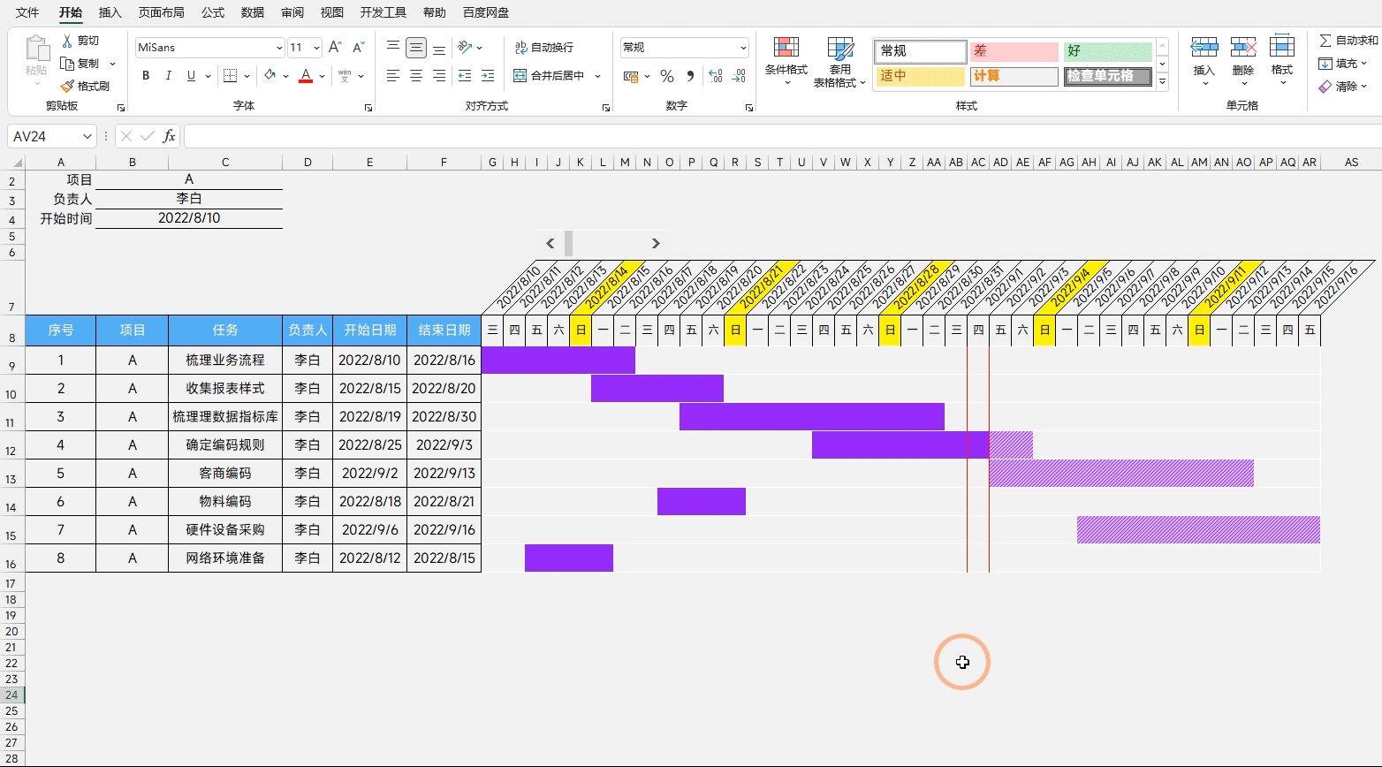Align text left
1382x767 pixels.
[393, 76]
